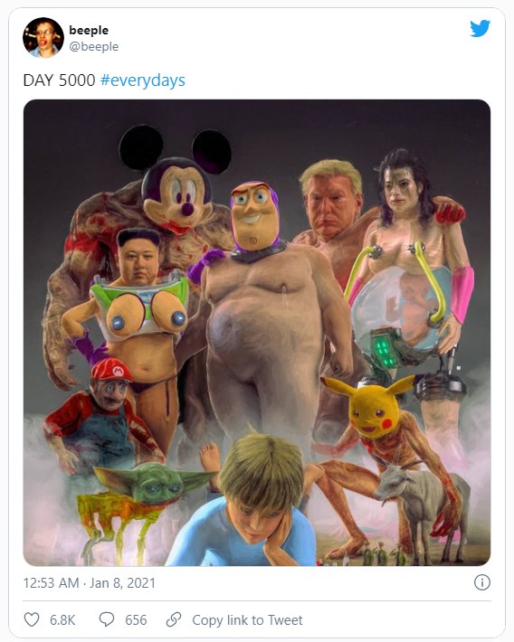Open the info circle icon beside the date

[482, 582]
